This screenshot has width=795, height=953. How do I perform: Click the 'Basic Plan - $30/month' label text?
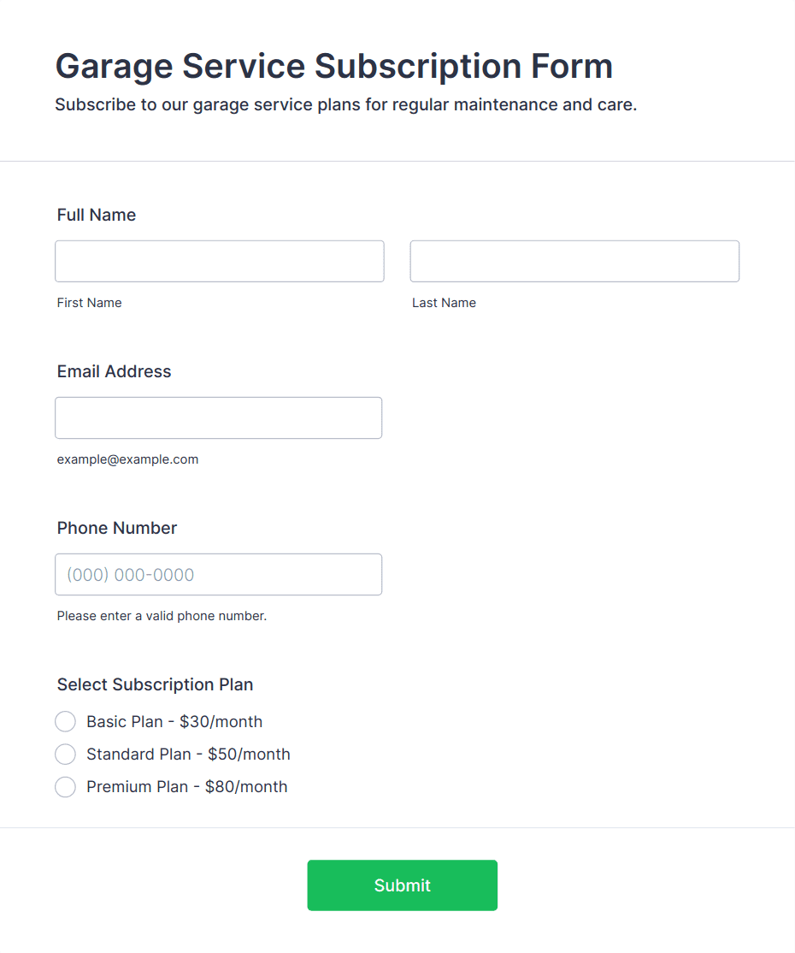174,721
